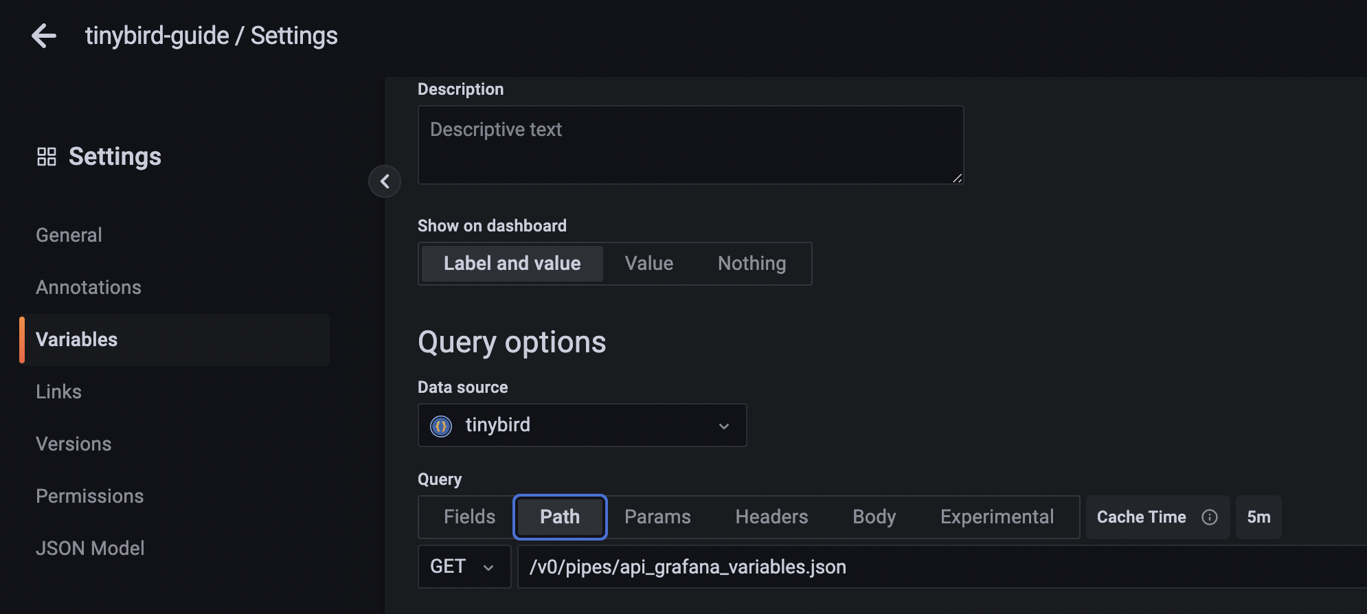Click the URL path input field
This screenshot has height=614, width=1367.
[942, 567]
